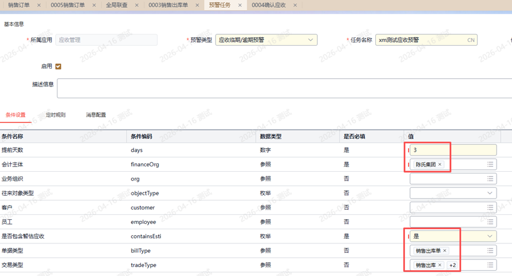Open the 客户 reference lookup list icon

click(x=490, y=208)
